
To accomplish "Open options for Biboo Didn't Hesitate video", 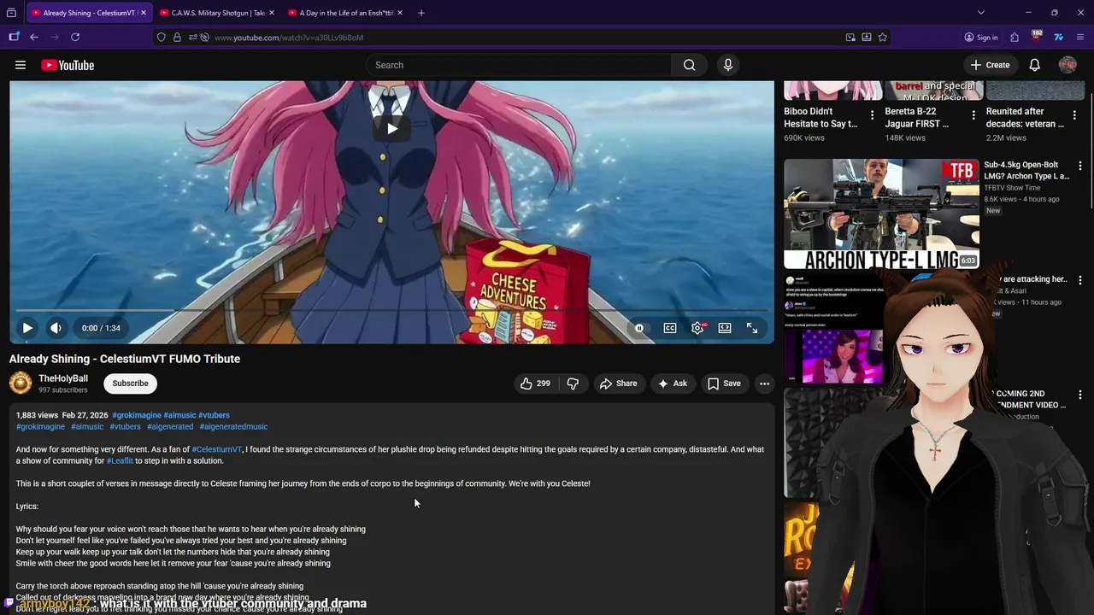I will click(872, 114).
